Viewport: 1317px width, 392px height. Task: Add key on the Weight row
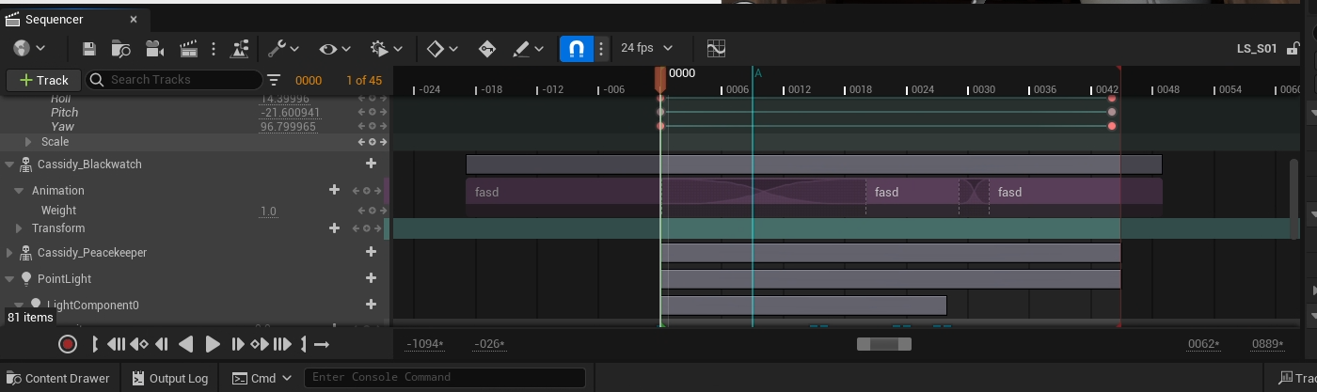[372, 211]
